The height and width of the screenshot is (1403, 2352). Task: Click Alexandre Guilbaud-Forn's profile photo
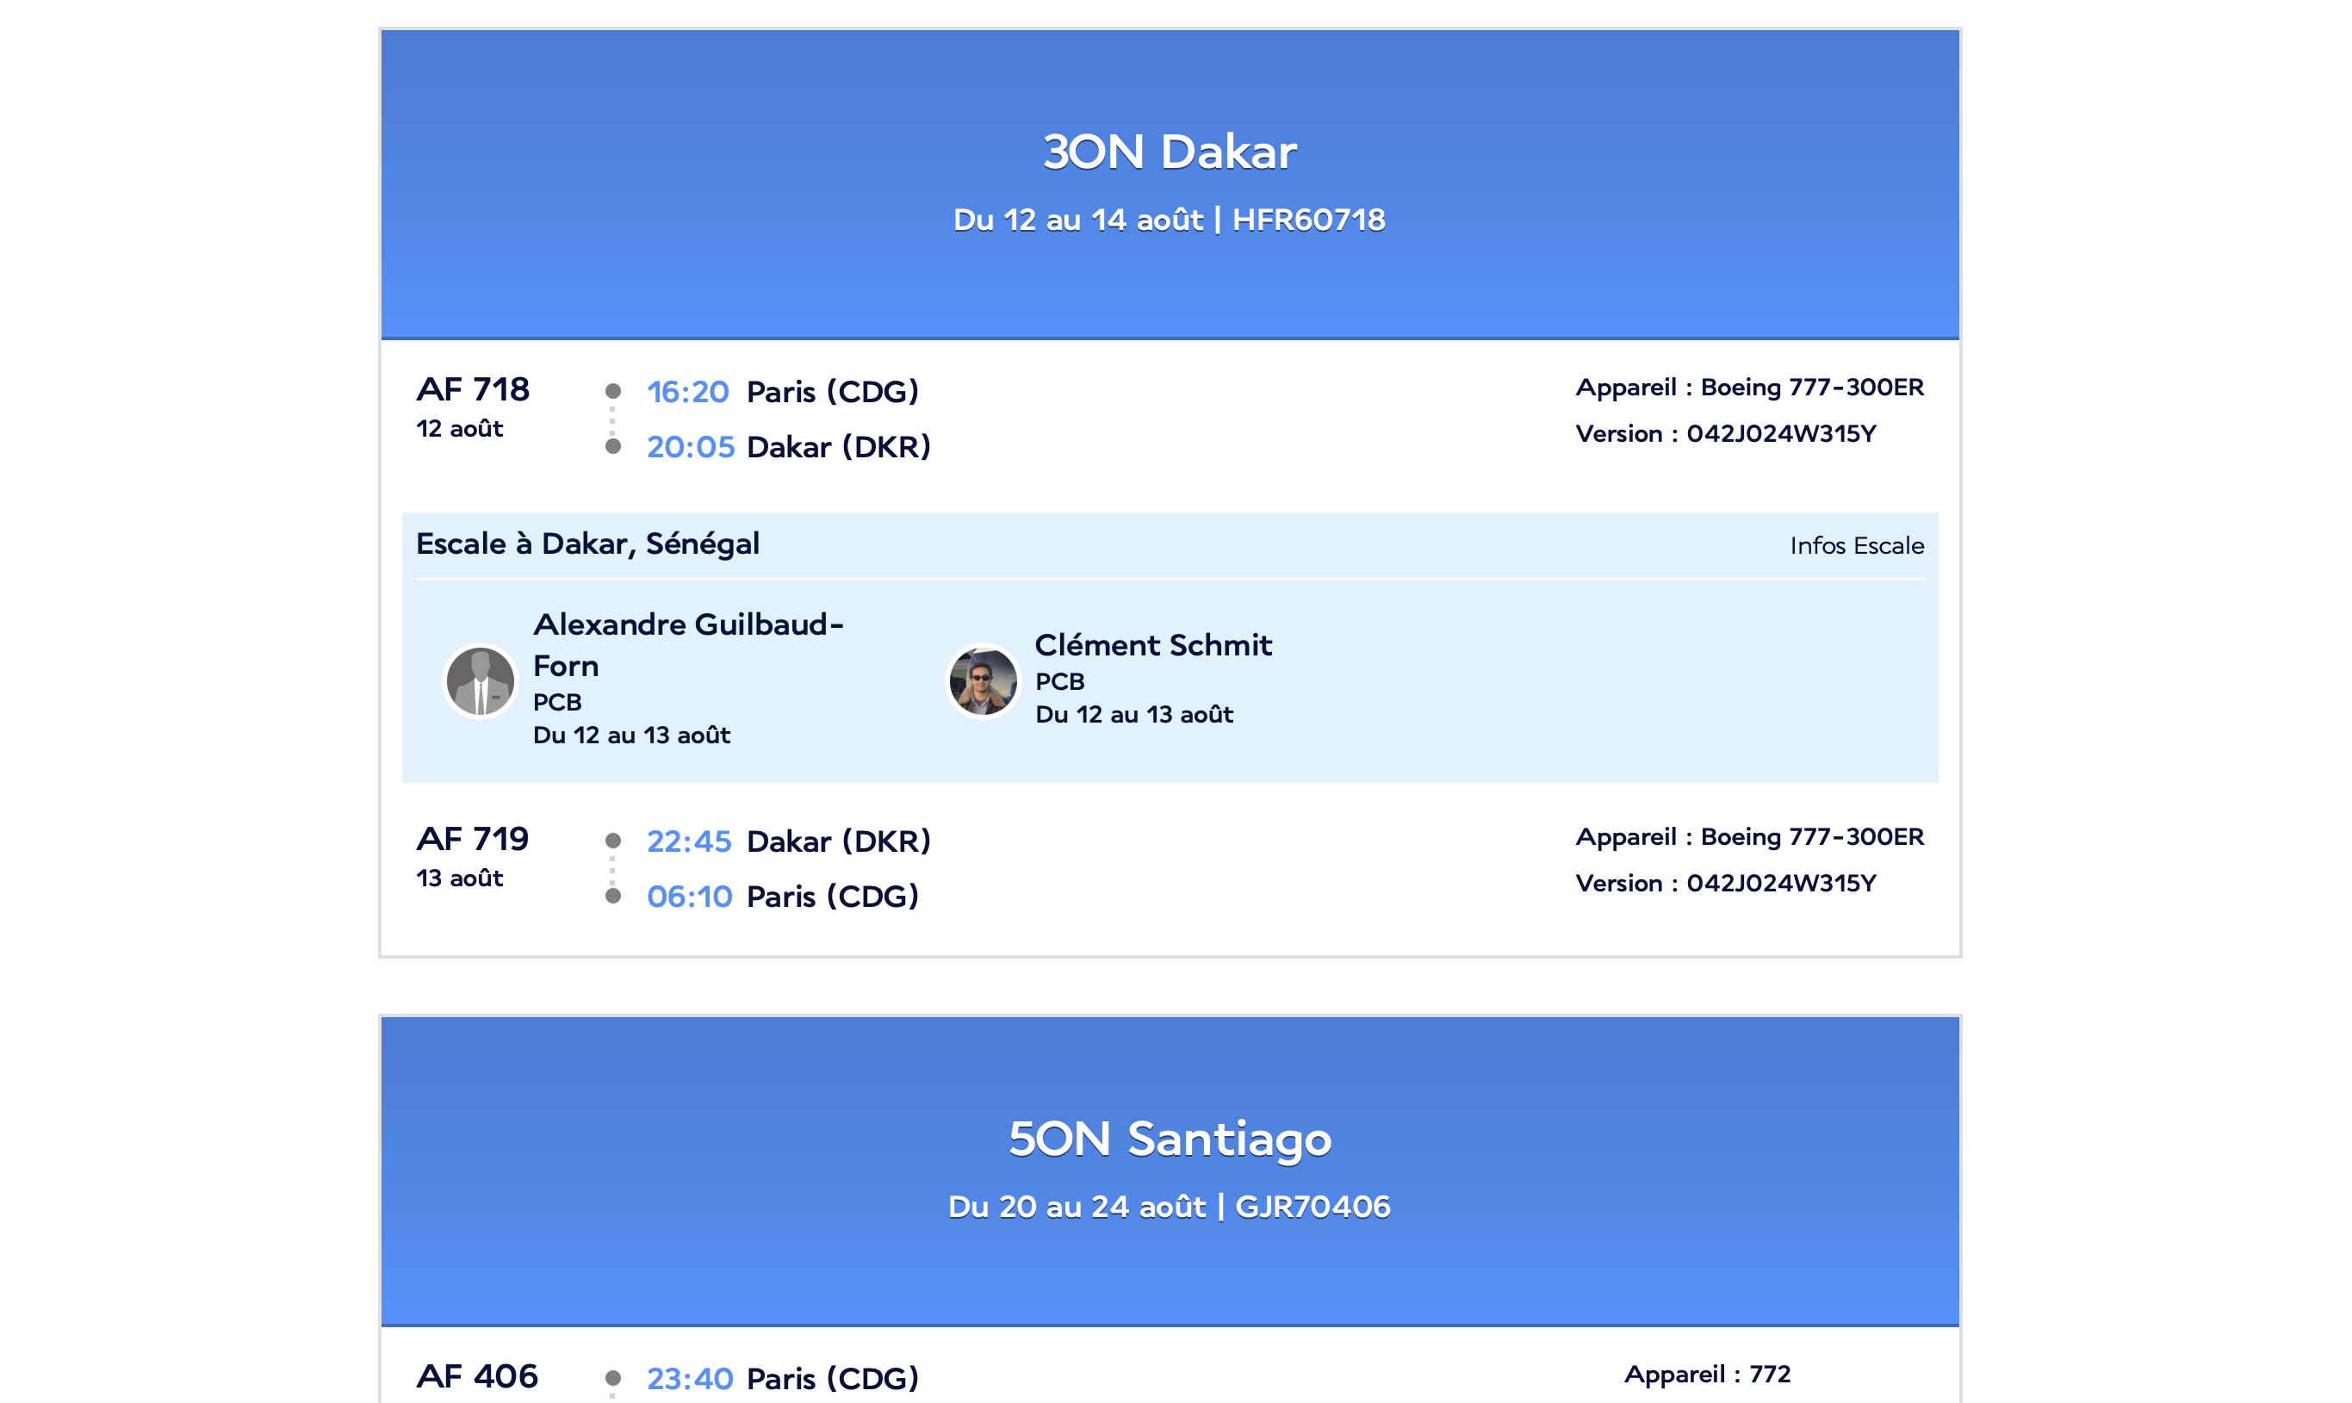pyautogui.click(x=480, y=680)
